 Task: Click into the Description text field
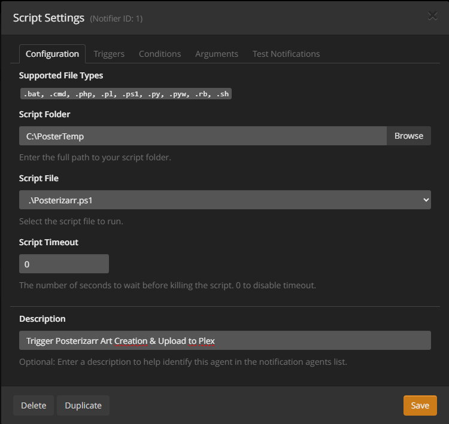pyautogui.click(x=224, y=340)
